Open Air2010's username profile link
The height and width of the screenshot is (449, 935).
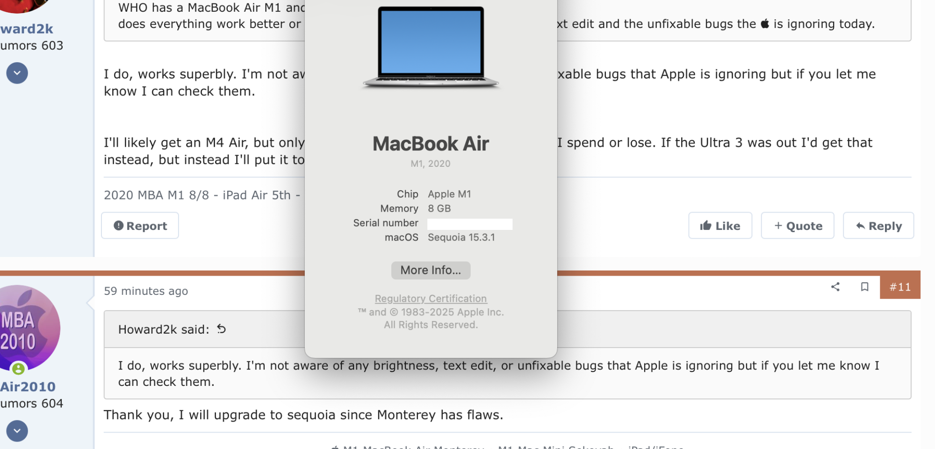[x=28, y=387]
